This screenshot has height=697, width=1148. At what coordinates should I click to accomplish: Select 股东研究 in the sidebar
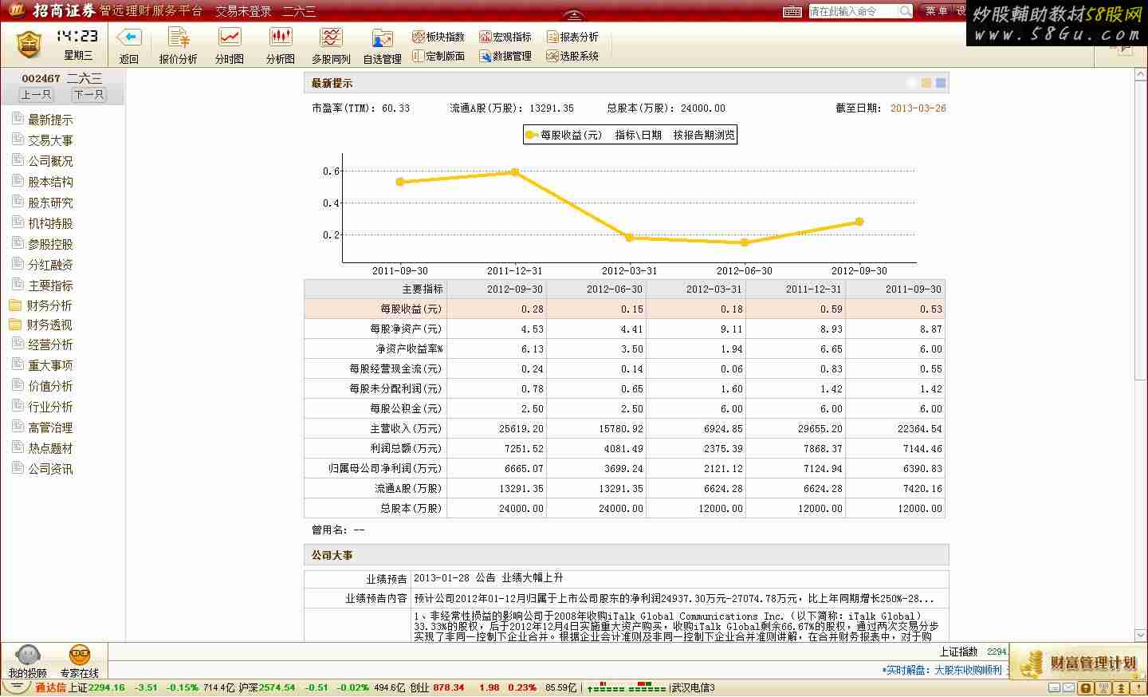tap(50, 203)
